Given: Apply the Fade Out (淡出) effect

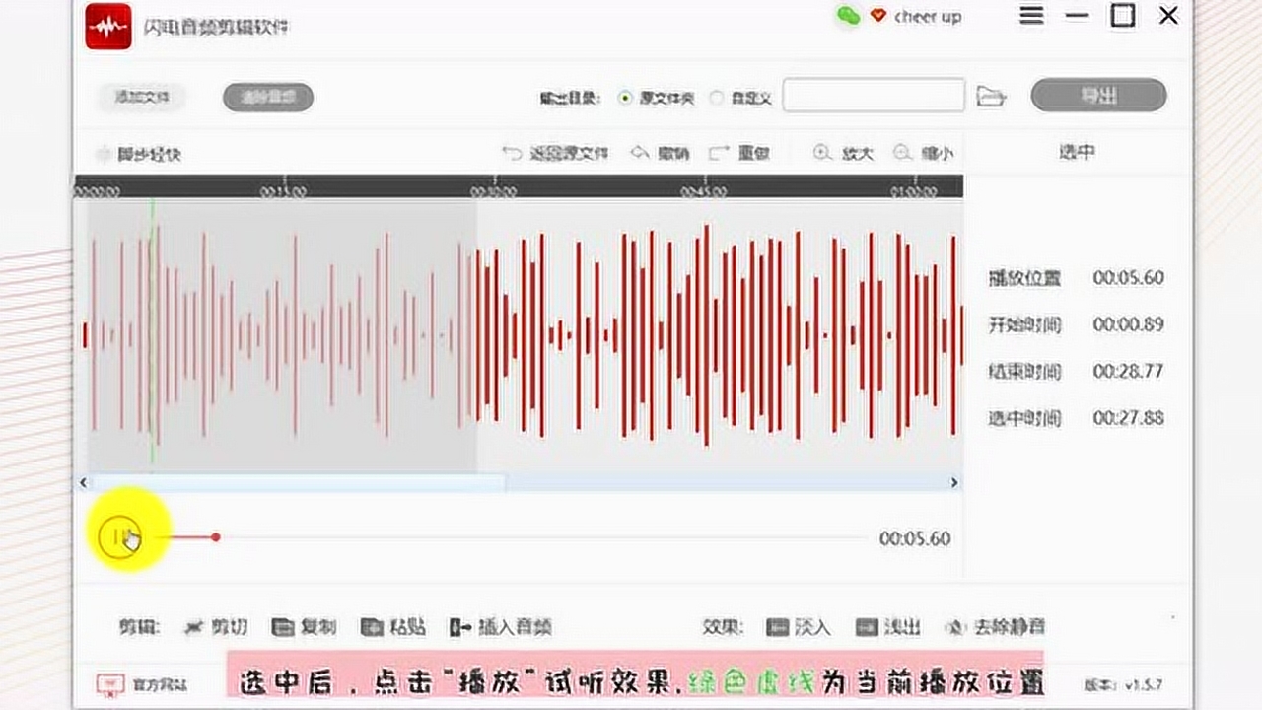Looking at the screenshot, I should pyautogui.click(x=888, y=626).
